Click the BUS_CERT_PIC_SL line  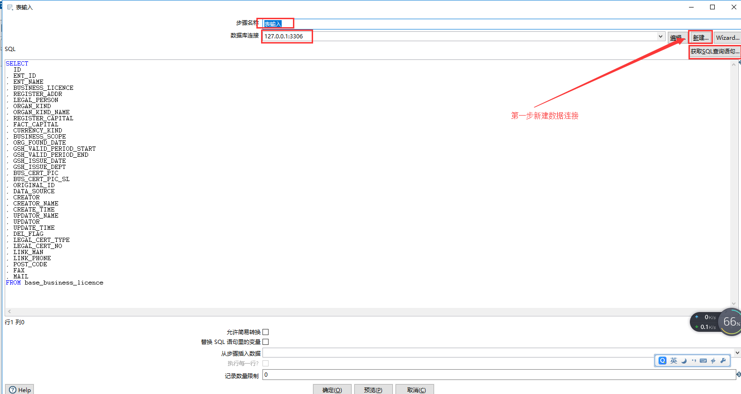tap(41, 179)
